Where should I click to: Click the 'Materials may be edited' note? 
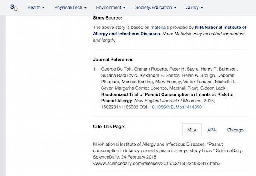[205, 34]
